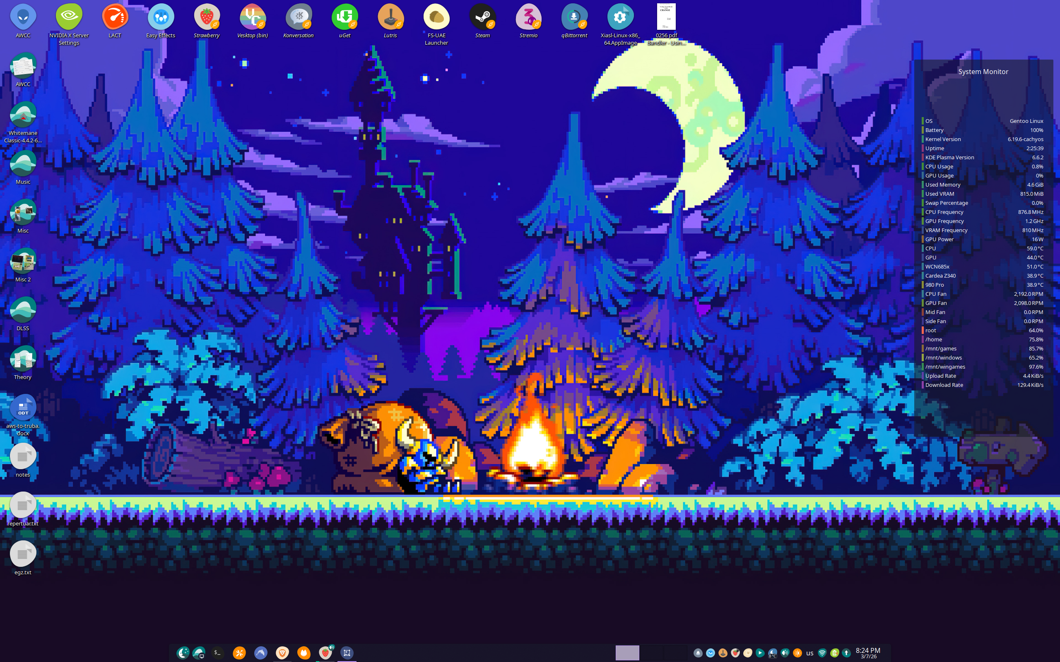Open the screen brightness tray icon

[x=797, y=653]
